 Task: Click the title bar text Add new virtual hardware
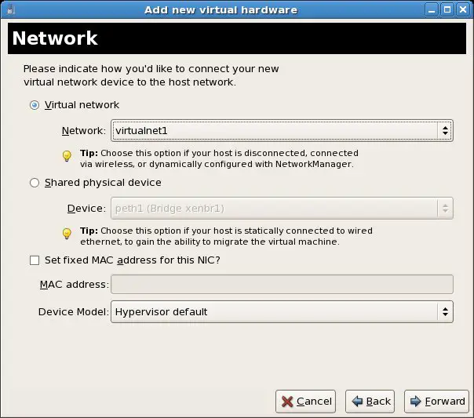pos(221,9)
